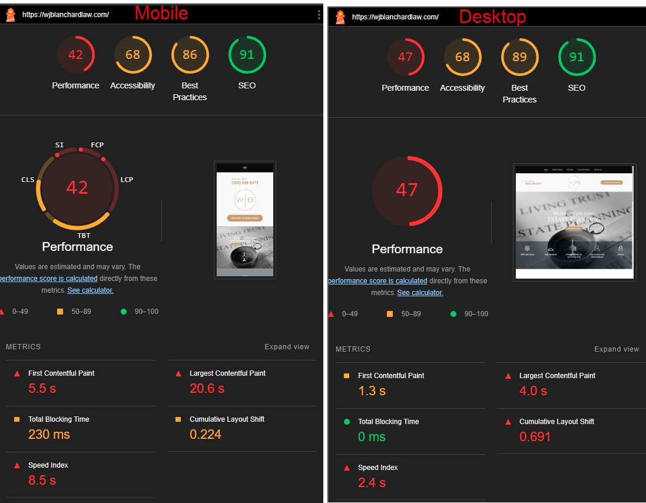Open the Mobile See calculator link
The image size is (646, 503).
tap(90, 290)
